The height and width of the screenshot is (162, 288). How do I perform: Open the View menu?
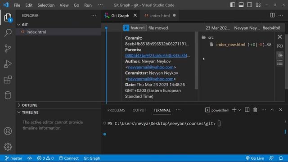(x=64, y=5)
